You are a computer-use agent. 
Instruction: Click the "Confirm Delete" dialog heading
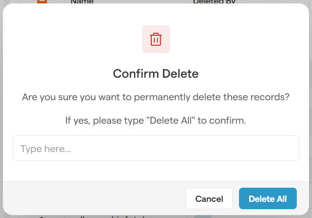(156, 74)
